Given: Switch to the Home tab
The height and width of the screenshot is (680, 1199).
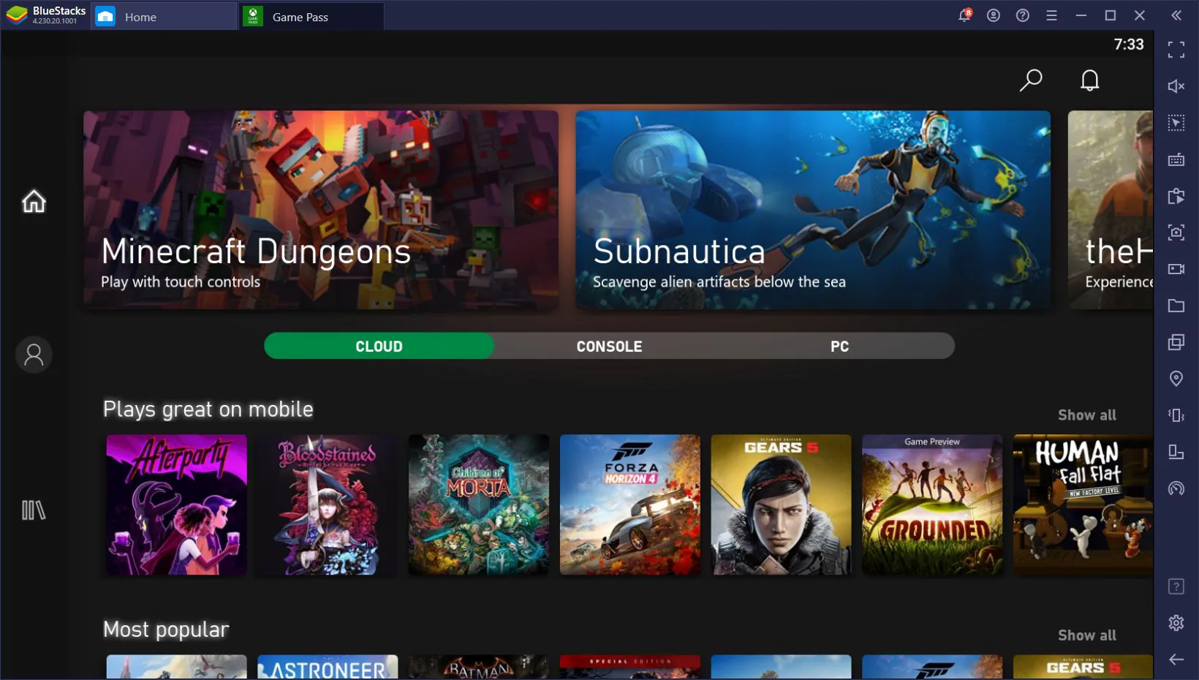Looking at the screenshot, I should pyautogui.click(x=164, y=16).
